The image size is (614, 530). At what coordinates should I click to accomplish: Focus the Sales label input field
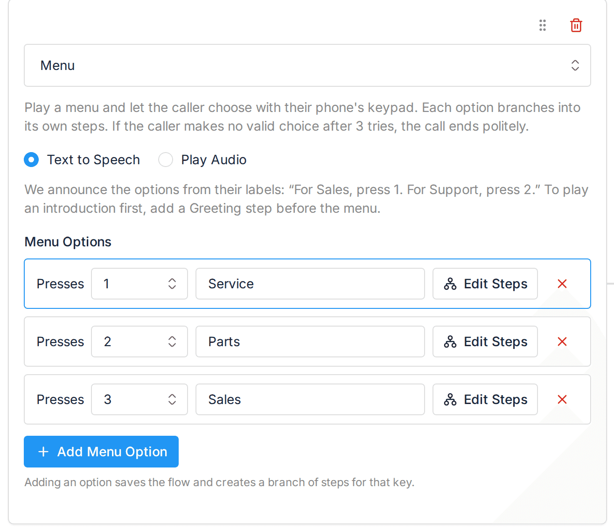coord(310,399)
